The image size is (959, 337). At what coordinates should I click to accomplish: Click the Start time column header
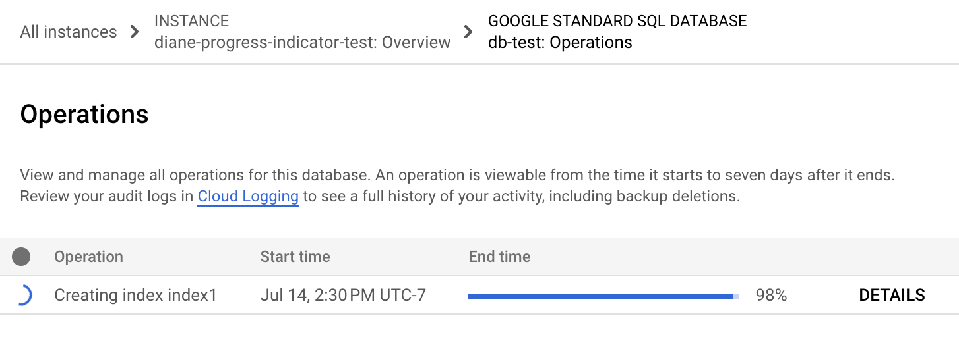point(295,257)
